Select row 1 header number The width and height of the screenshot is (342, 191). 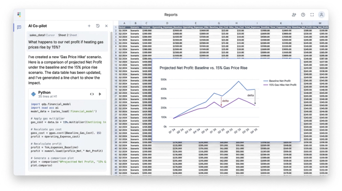116,27
